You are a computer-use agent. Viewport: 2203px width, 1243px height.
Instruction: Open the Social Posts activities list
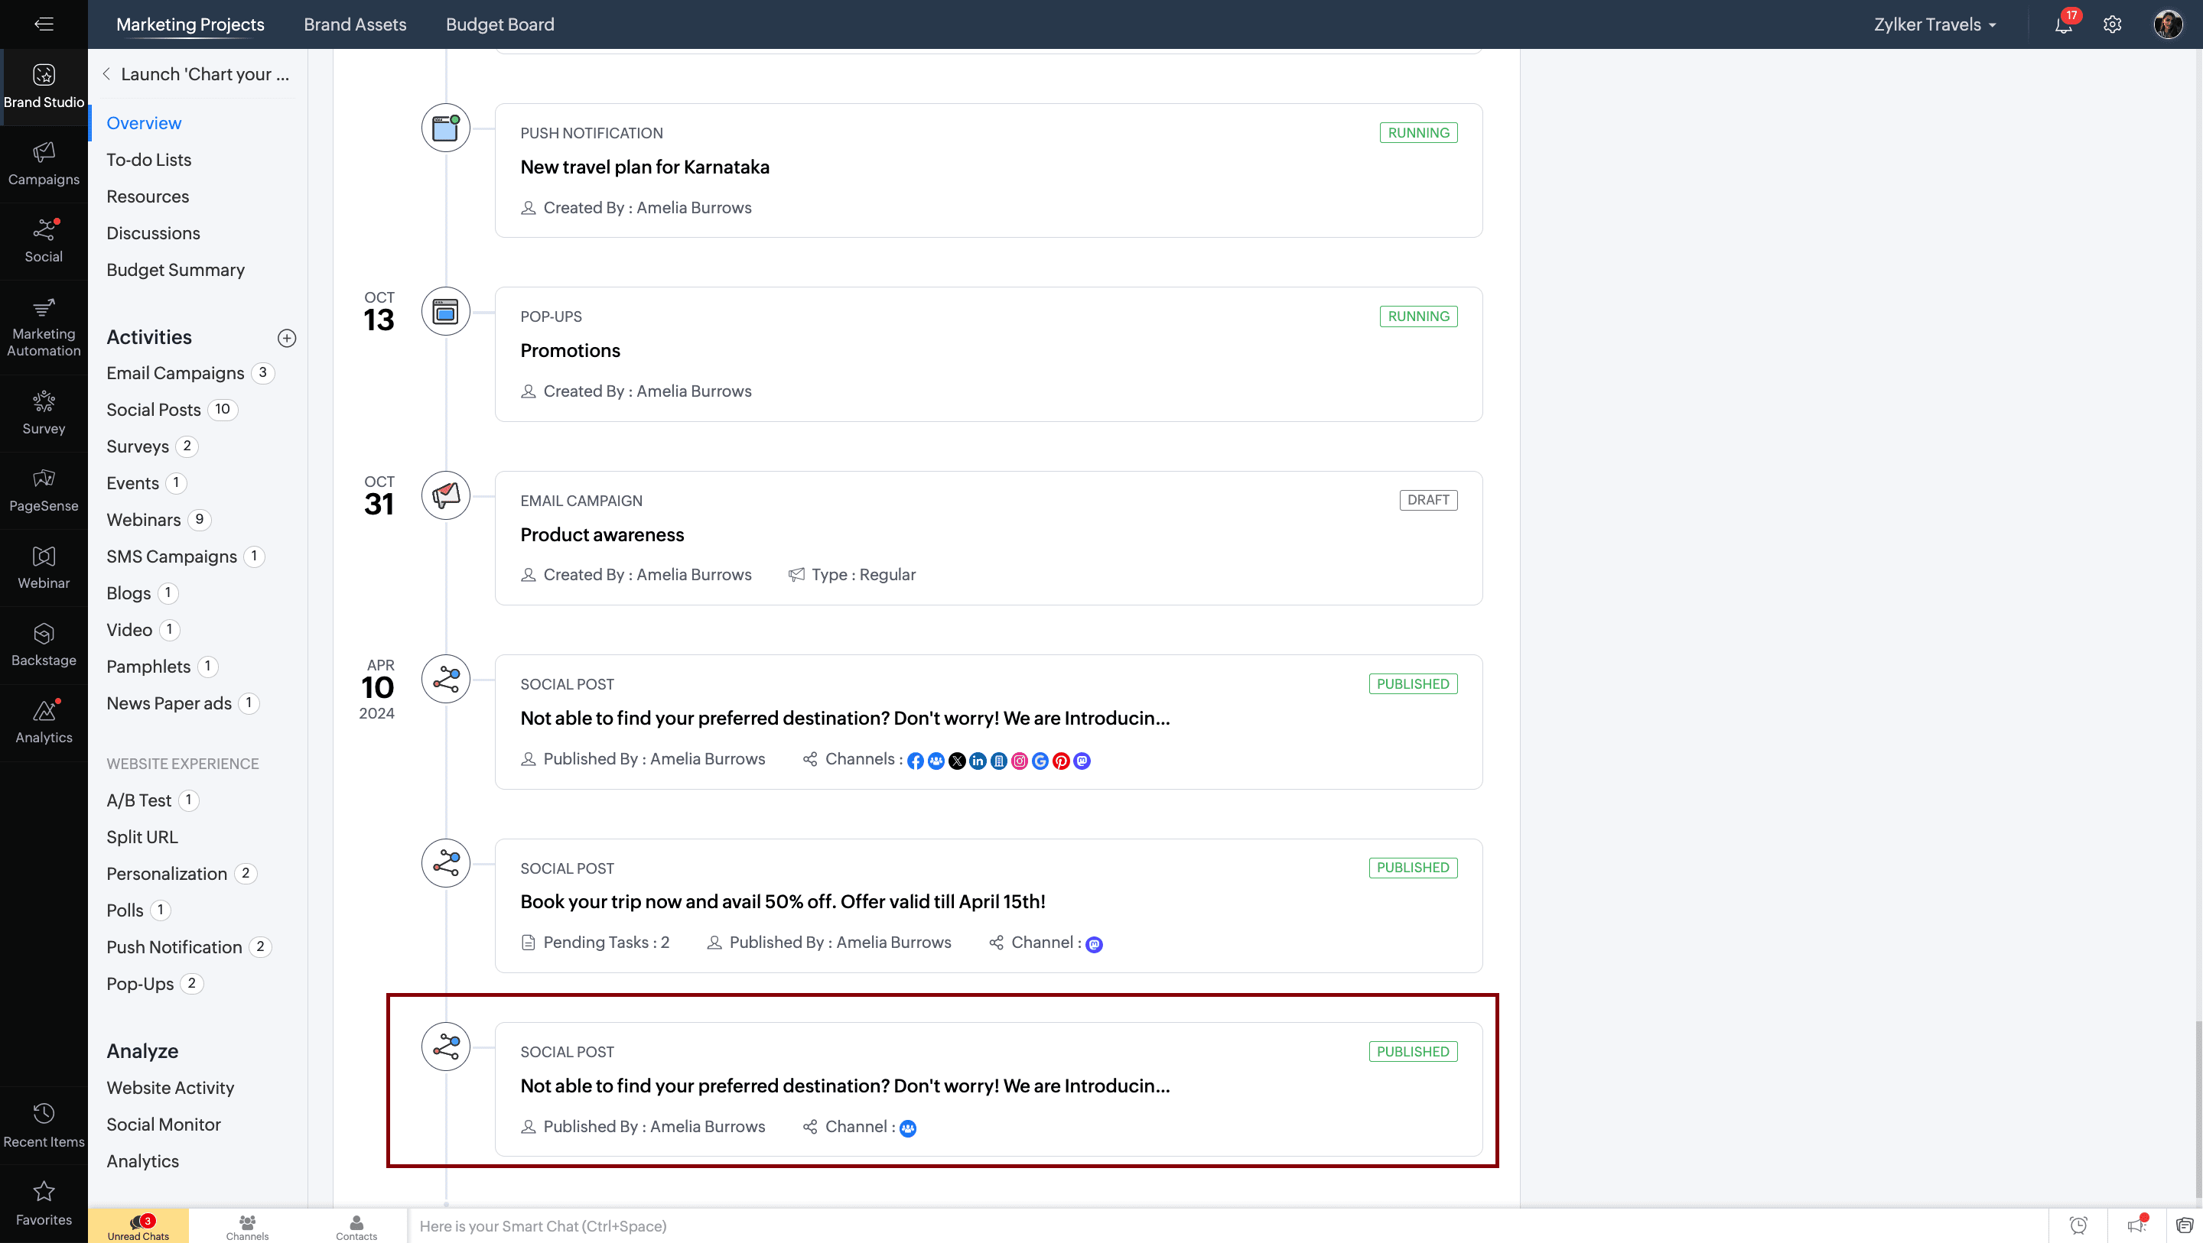[153, 410]
